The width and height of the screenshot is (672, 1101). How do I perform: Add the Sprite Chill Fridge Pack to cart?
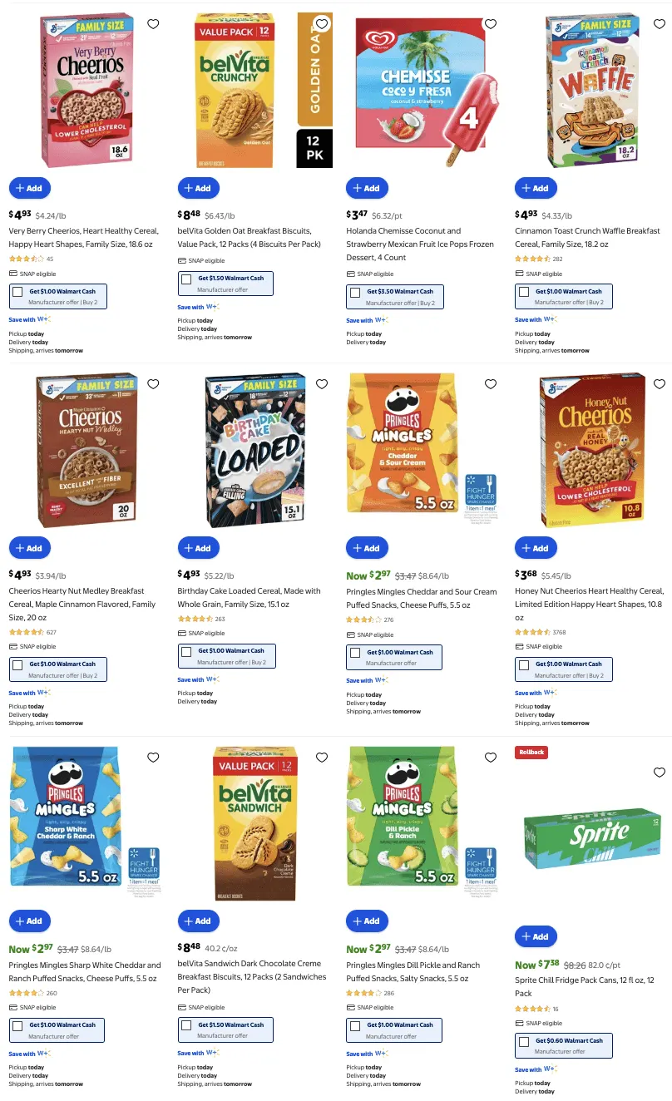(x=536, y=936)
